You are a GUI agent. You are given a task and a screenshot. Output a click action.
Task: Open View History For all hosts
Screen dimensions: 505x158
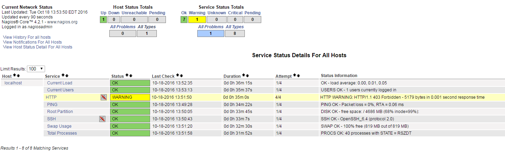click(x=27, y=37)
